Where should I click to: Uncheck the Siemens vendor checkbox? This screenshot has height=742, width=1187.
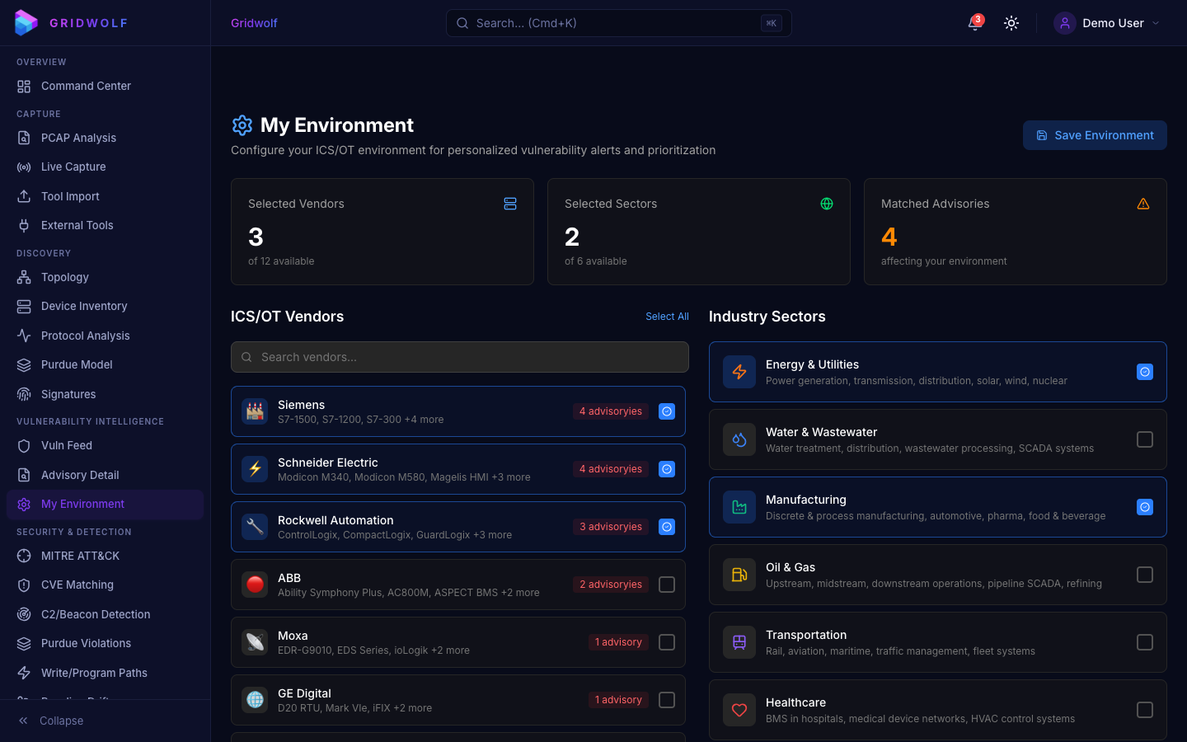[x=667, y=411]
